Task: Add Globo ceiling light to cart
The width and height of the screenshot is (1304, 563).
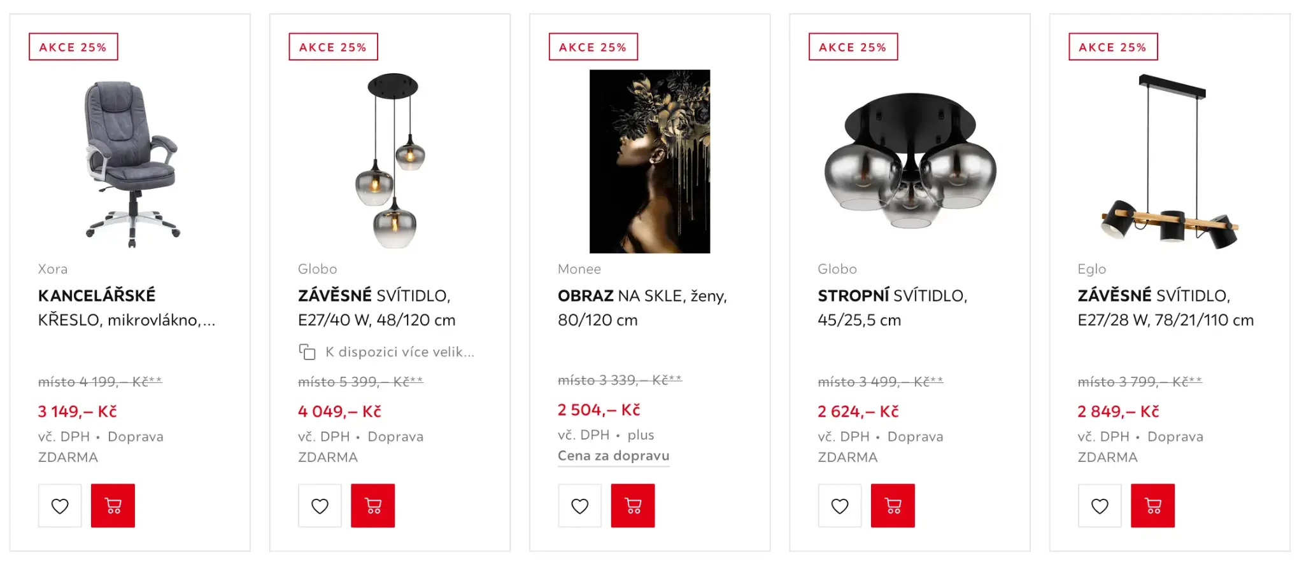Action: (893, 506)
